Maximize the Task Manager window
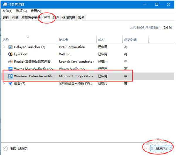The height and width of the screenshot is (156, 176). [x=156, y=4]
